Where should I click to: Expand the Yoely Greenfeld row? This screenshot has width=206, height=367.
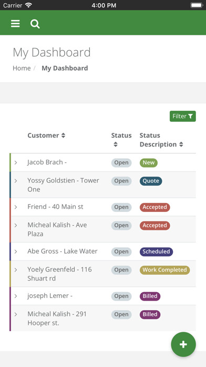click(16, 269)
